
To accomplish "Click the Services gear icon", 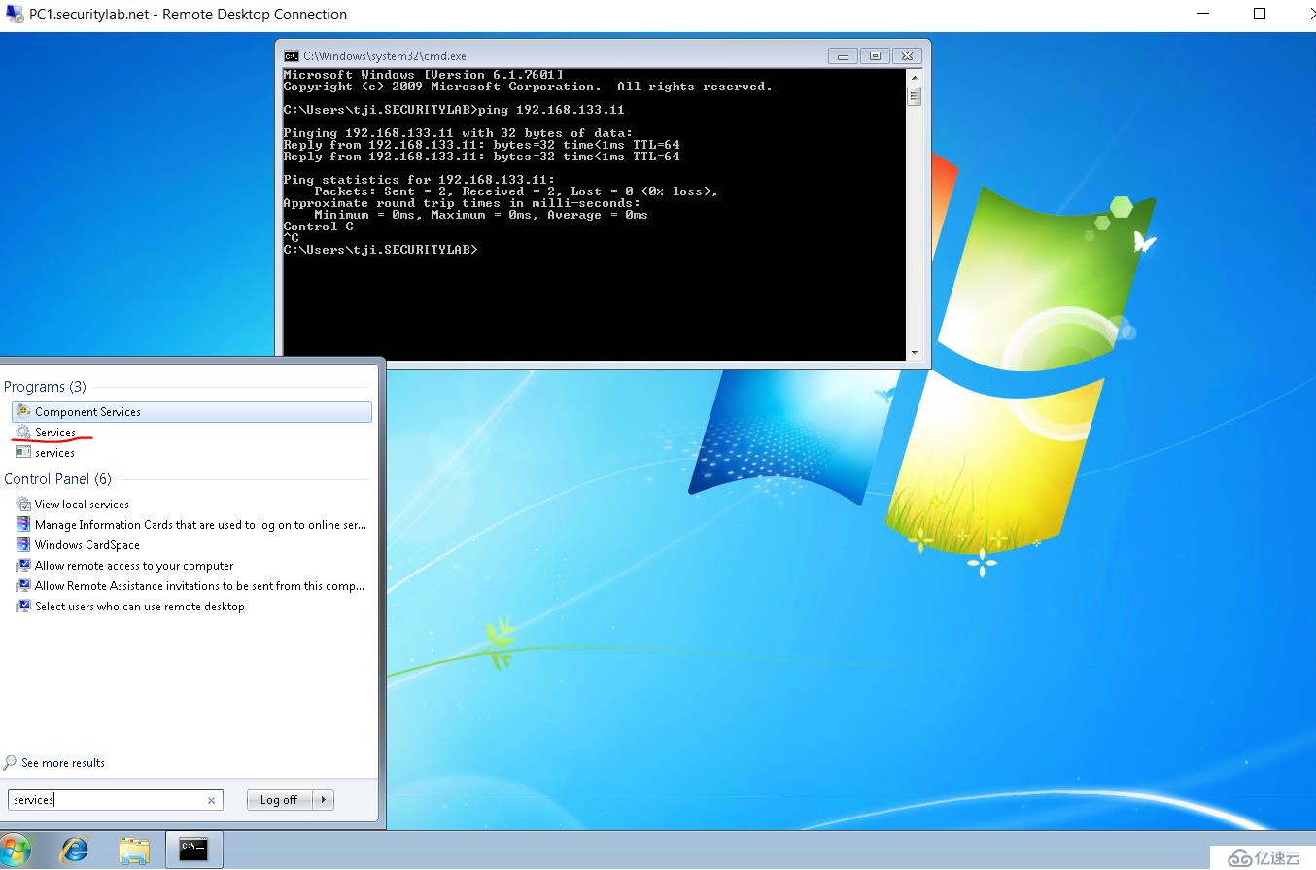I will point(23,432).
